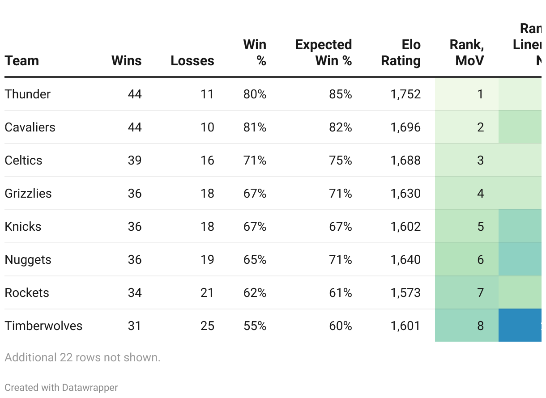Click the Rockets expected win percentage 61%
546x398 pixels.
tap(340, 293)
